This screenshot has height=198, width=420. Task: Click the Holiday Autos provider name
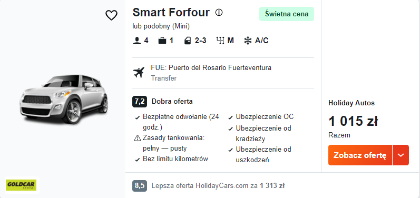pos(351,103)
